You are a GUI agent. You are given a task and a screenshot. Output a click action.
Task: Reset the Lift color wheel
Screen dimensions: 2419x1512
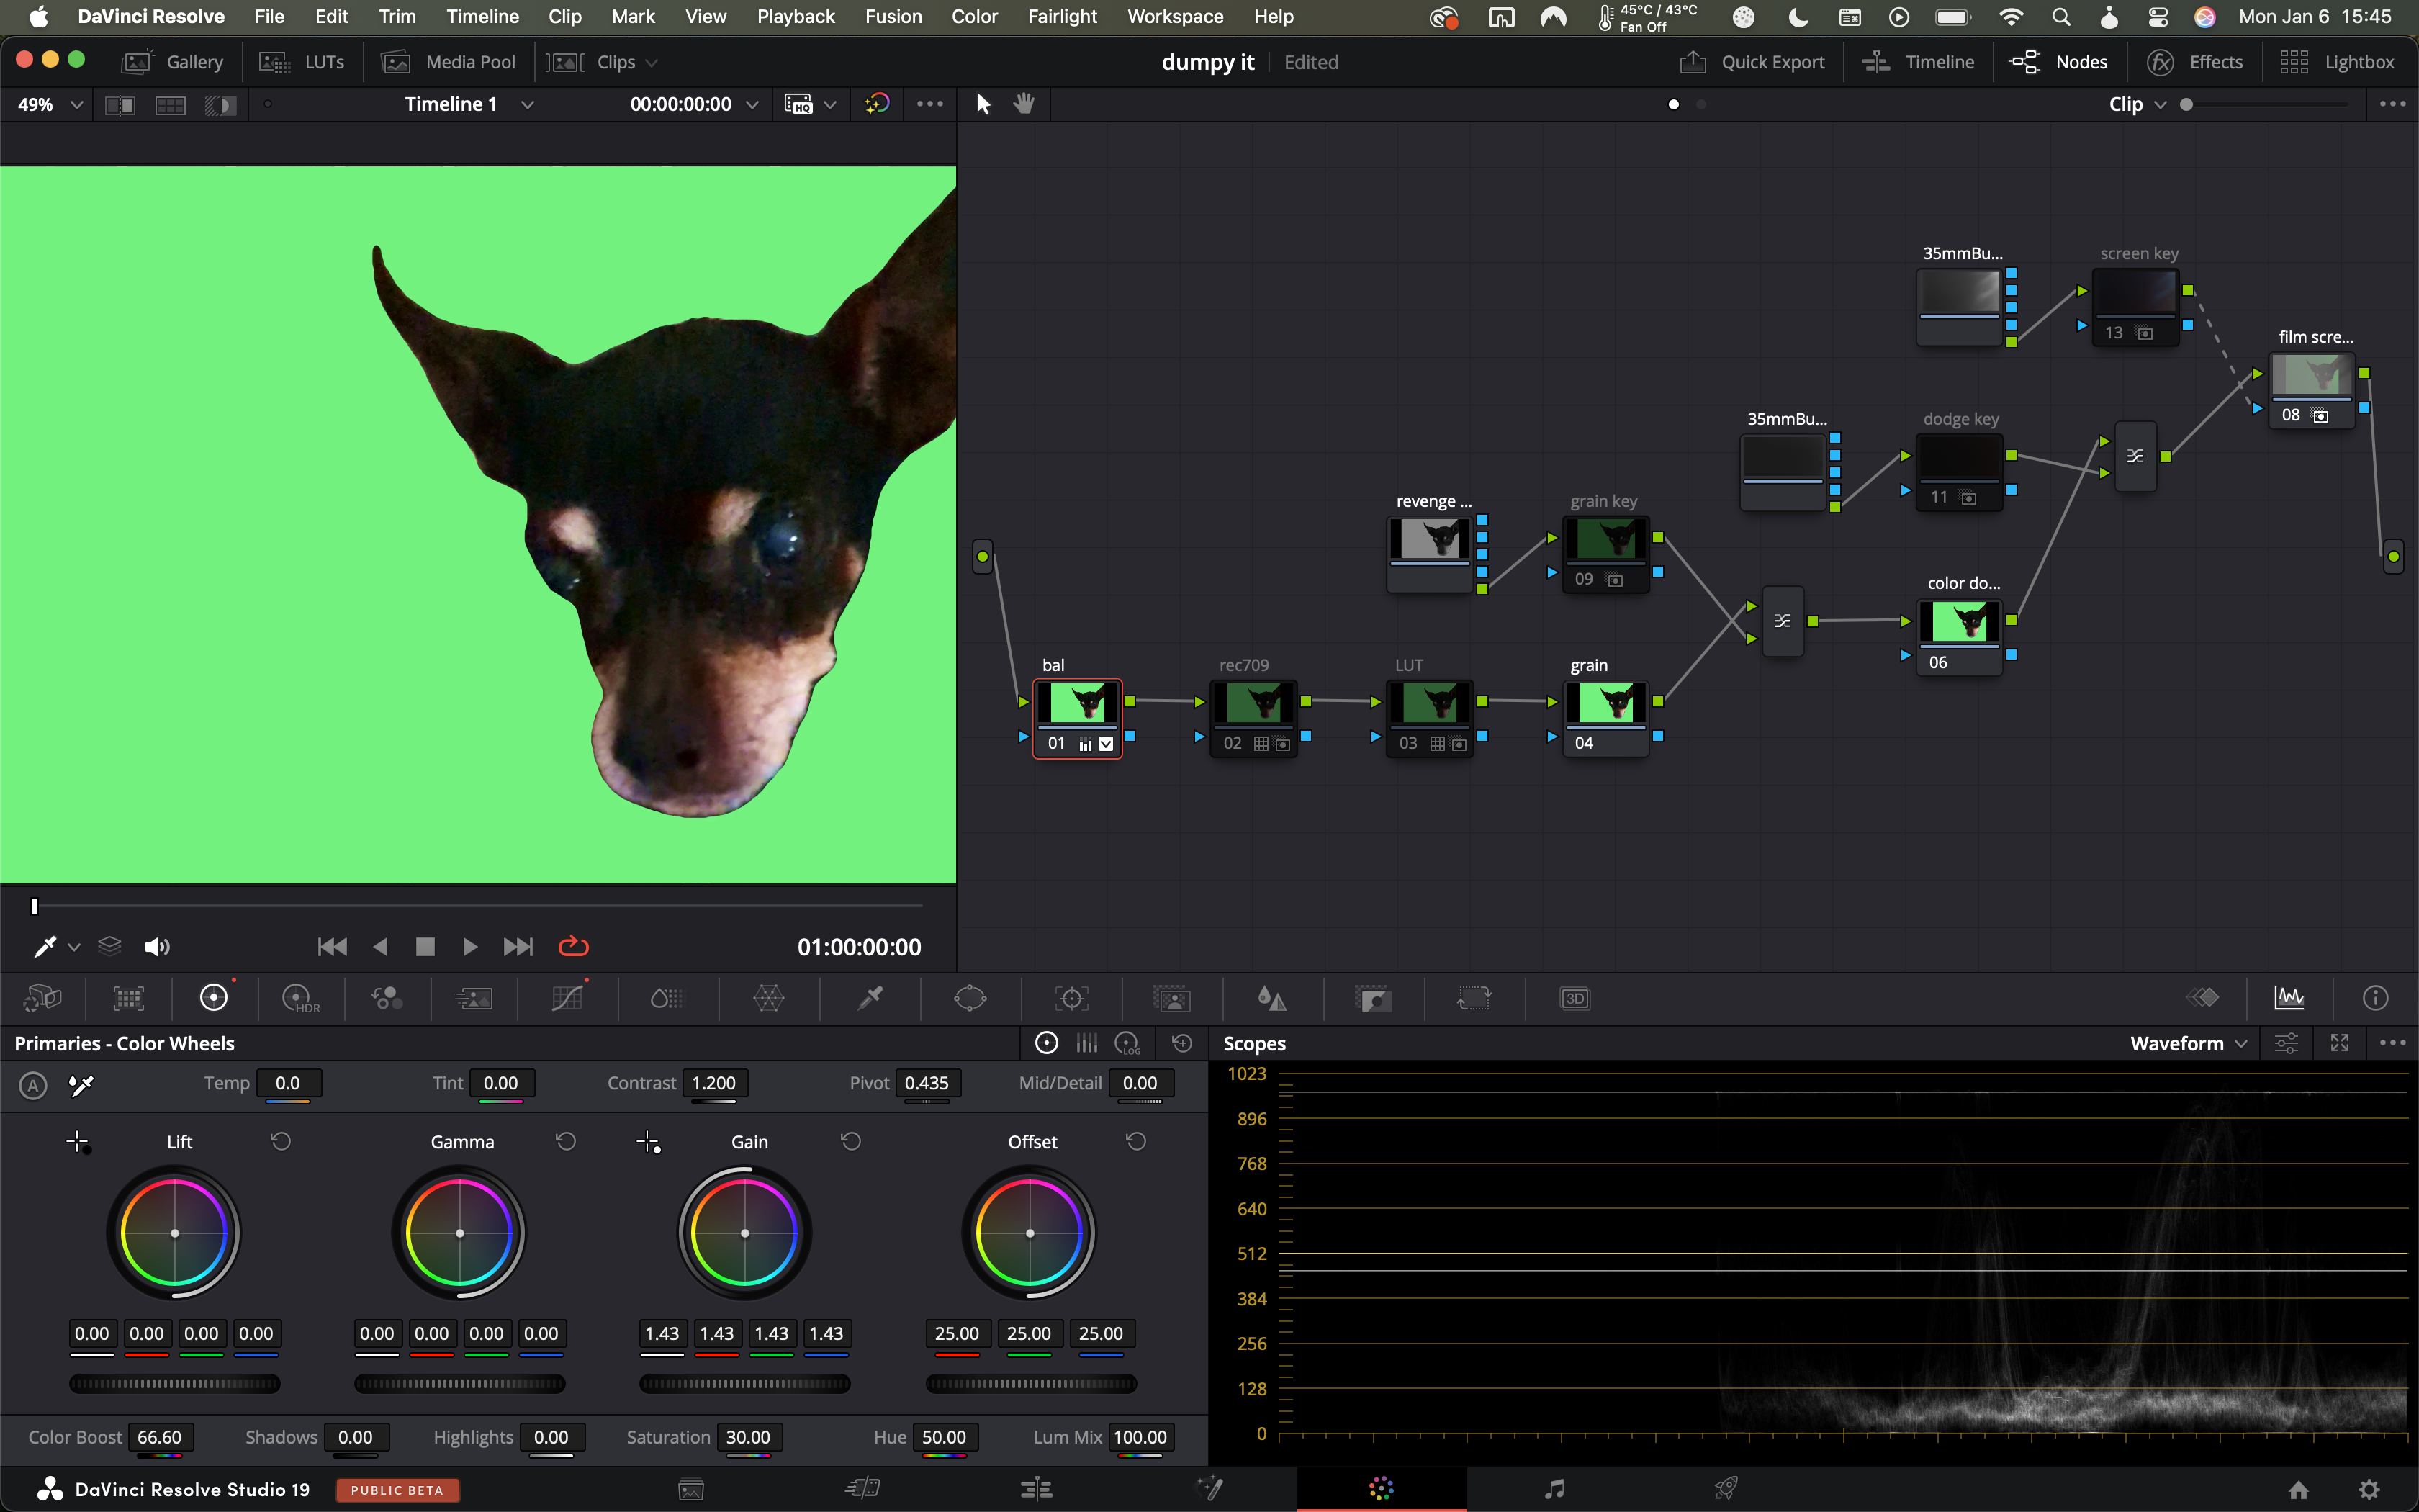coord(281,1141)
